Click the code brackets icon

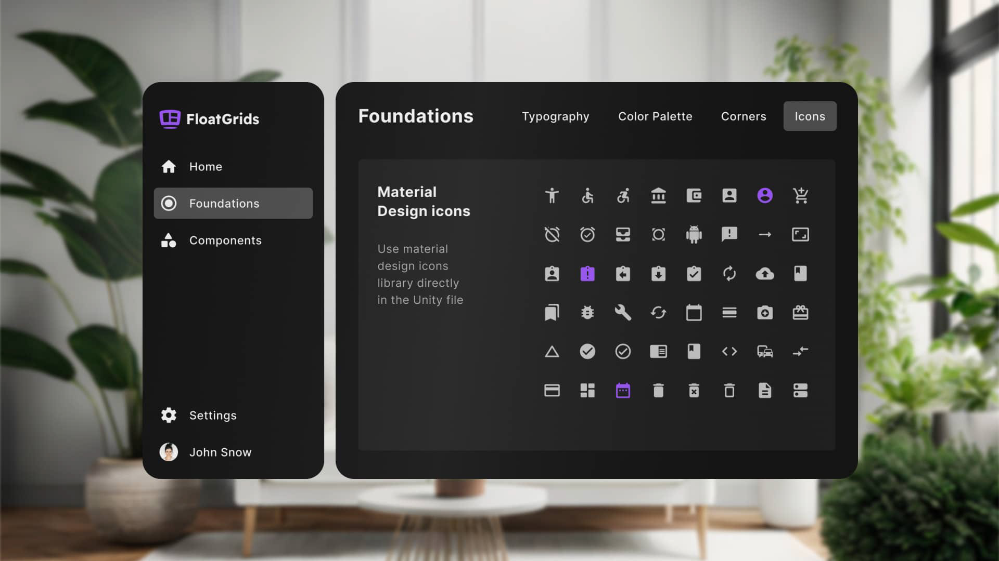729,352
